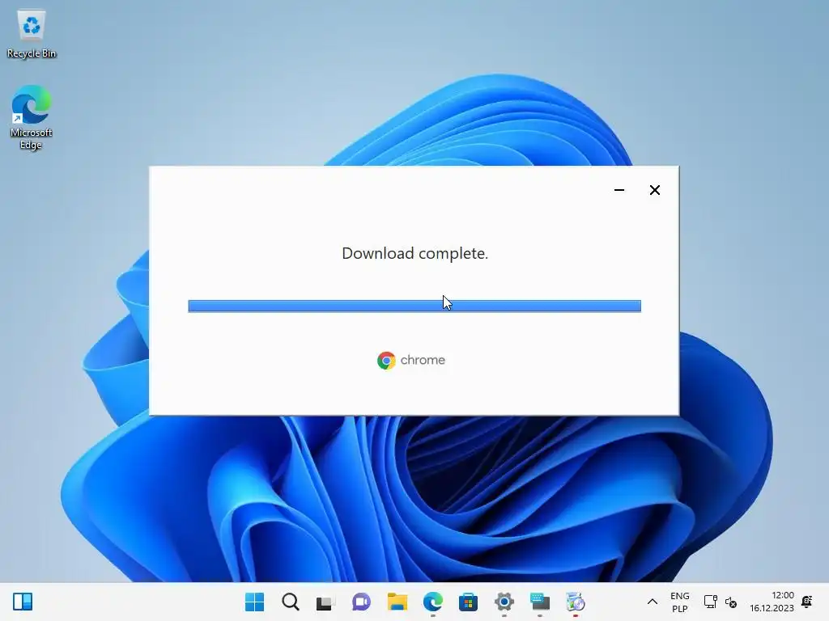The height and width of the screenshot is (621, 829).
Task: Switch to the taskbar app left of the installer icon
Action: [540, 602]
